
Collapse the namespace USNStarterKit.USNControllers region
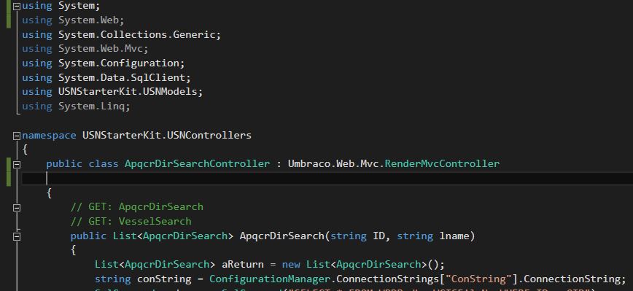tap(17, 136)
